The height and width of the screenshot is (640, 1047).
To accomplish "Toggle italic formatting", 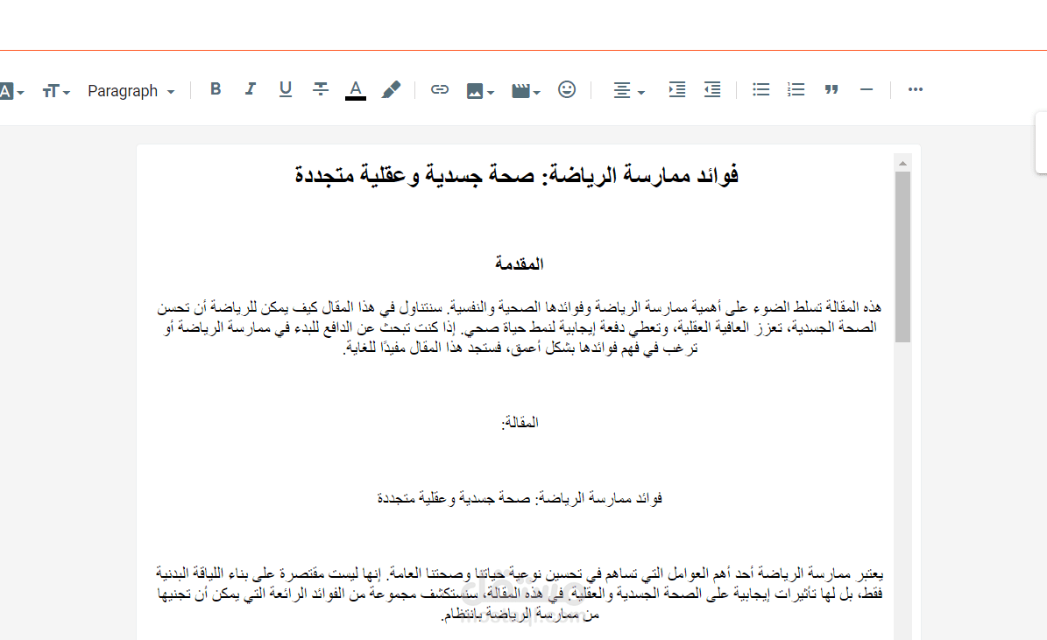I will pos(251,89).
